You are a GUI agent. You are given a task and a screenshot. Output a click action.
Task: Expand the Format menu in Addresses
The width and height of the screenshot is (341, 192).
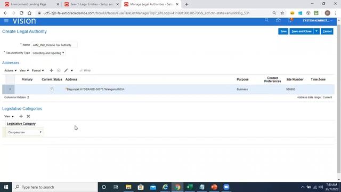click(x=38, y=70)
